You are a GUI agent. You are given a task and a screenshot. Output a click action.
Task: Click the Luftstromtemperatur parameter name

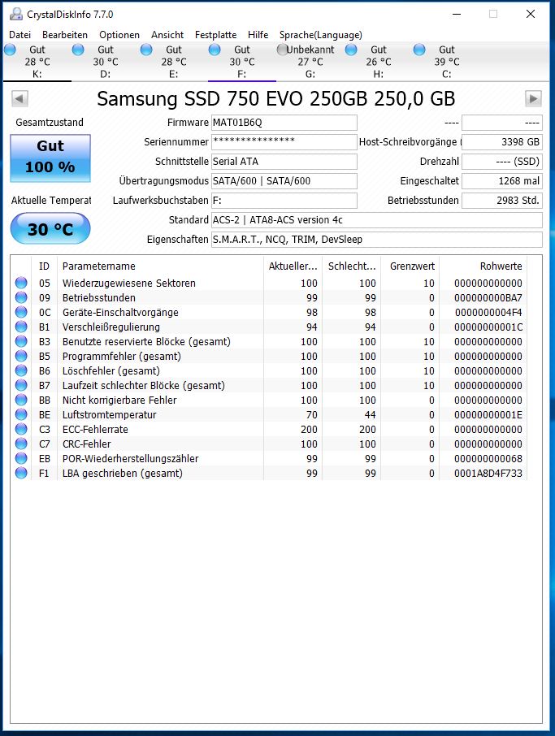110,414
